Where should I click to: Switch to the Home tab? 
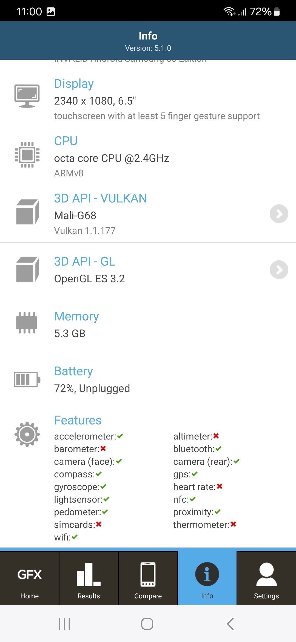30,578
